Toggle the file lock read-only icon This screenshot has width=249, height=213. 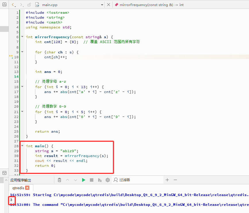click(x=29, y=5)
